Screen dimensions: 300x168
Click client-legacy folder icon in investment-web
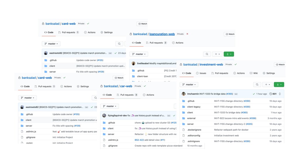(x=183, y=107)
